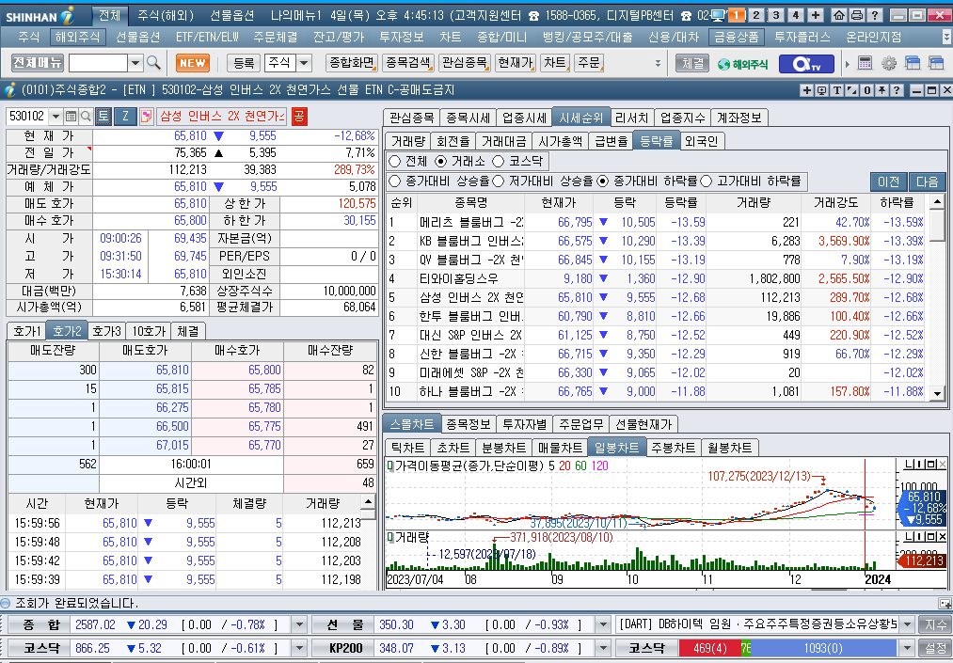
Task: Click the home icon in the title bar
Action: tap(839, 15)
